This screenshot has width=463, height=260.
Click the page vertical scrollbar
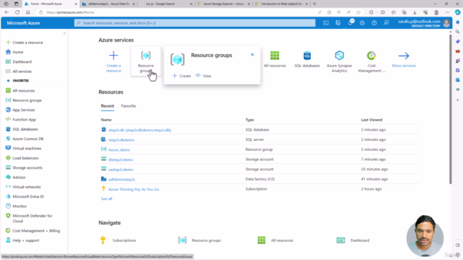[x=450, y=109]
